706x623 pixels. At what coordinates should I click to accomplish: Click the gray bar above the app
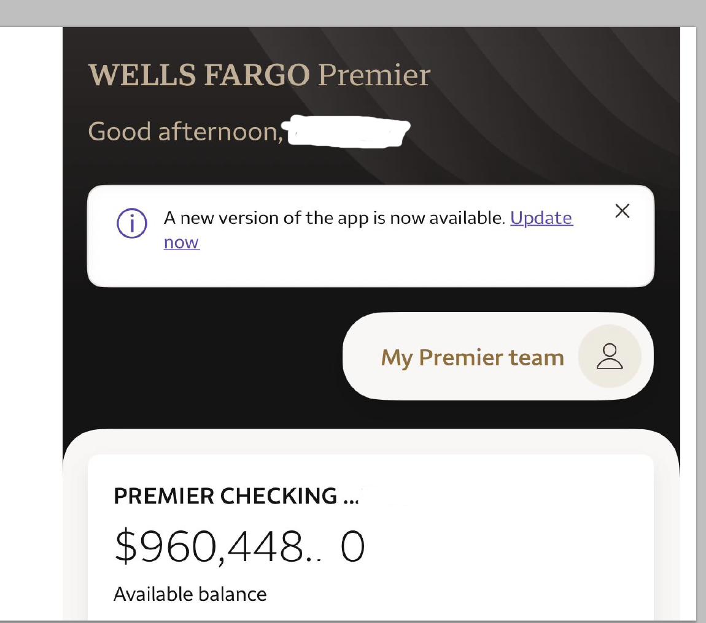[x=353, y=12]
